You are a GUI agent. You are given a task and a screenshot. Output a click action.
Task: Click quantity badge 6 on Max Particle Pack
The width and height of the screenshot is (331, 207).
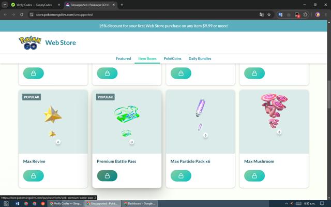pyautogui.click(x=205, y=135)
